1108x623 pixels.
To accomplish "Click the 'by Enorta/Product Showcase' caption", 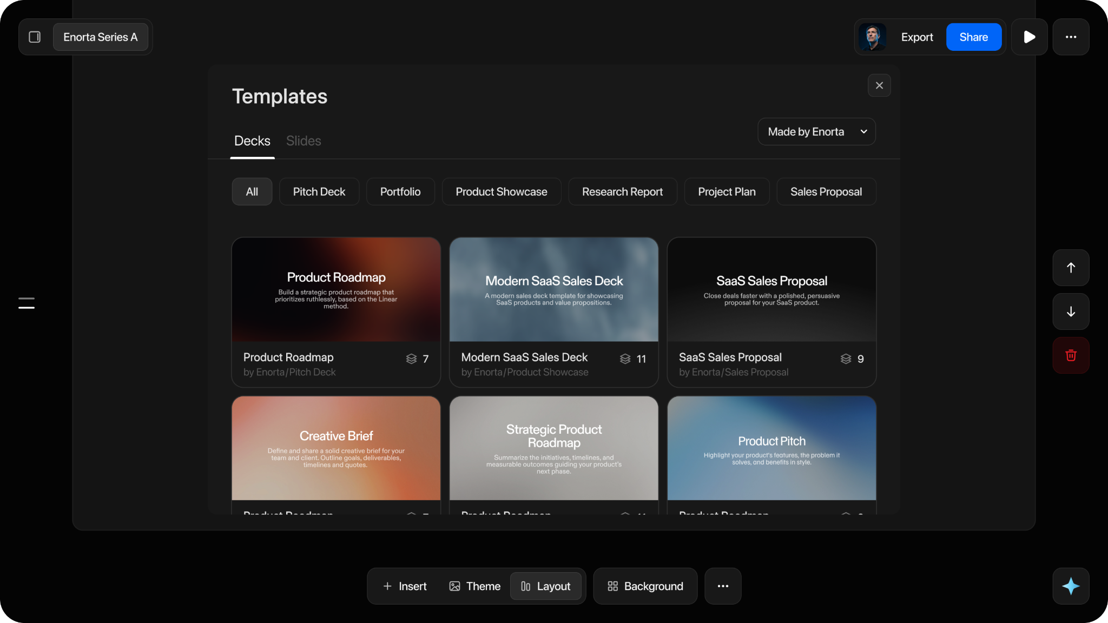I will pos(525,372).
